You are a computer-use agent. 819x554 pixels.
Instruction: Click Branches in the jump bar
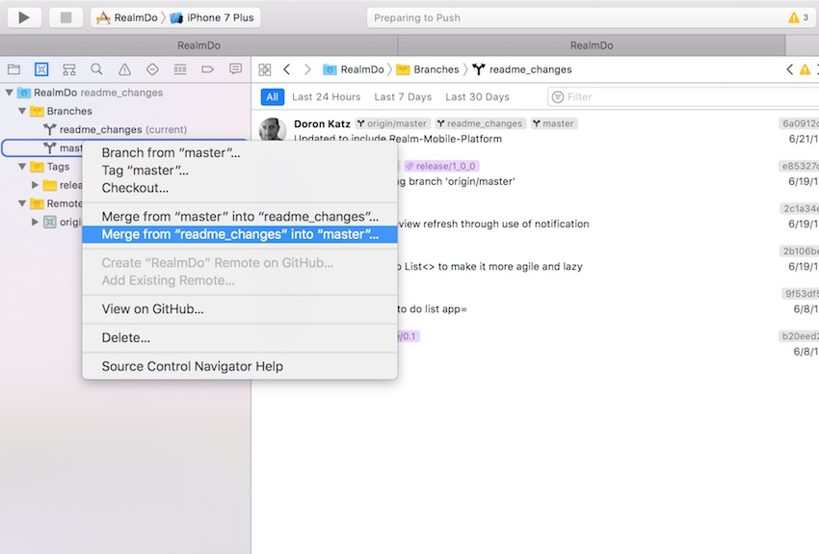coord(428,69)
